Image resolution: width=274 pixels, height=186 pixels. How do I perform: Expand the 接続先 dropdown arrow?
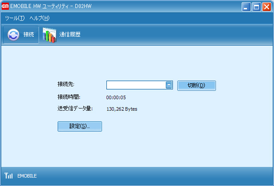tap(169, 85)
